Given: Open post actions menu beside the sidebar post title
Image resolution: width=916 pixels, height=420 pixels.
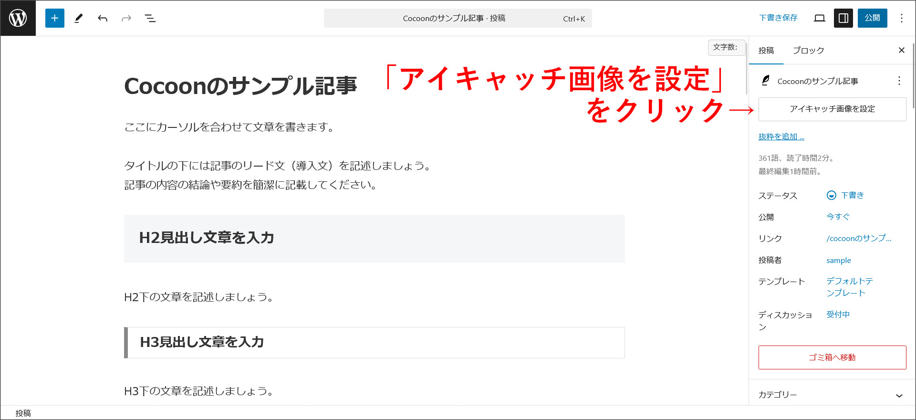Looking at the screenshot, I should pos(899,81).
